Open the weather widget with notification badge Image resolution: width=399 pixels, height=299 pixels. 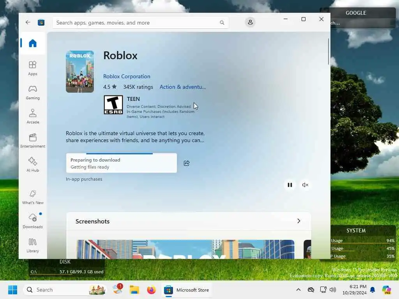[118, 289]
